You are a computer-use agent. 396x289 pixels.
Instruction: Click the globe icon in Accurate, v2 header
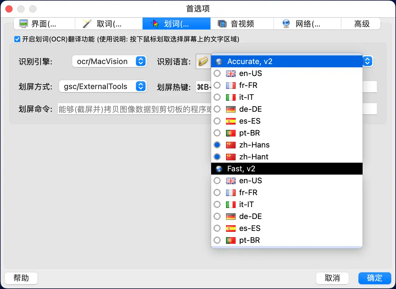[x=219, y=62]
